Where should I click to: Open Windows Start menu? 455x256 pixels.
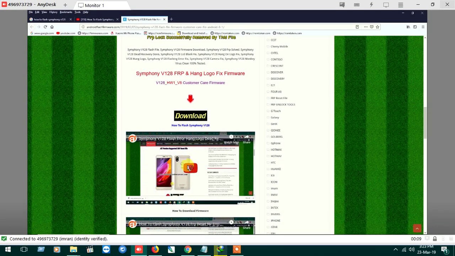coord(8,250)
